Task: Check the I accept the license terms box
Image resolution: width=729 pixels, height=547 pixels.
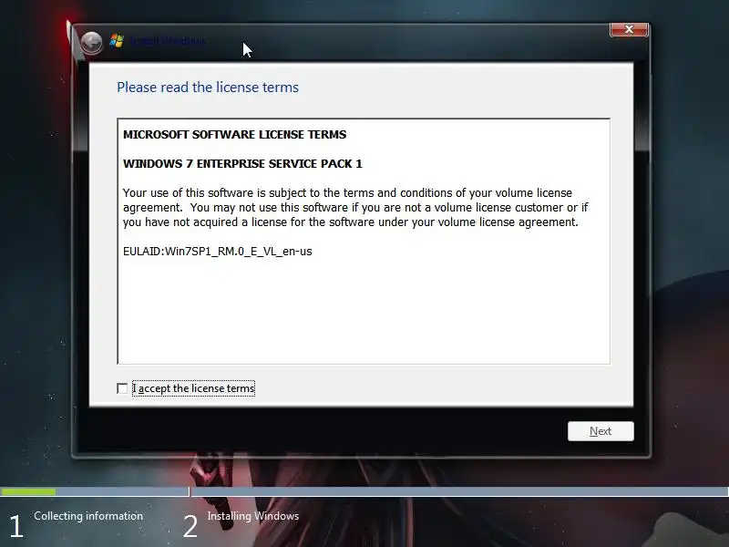Action: coord(122,388)
